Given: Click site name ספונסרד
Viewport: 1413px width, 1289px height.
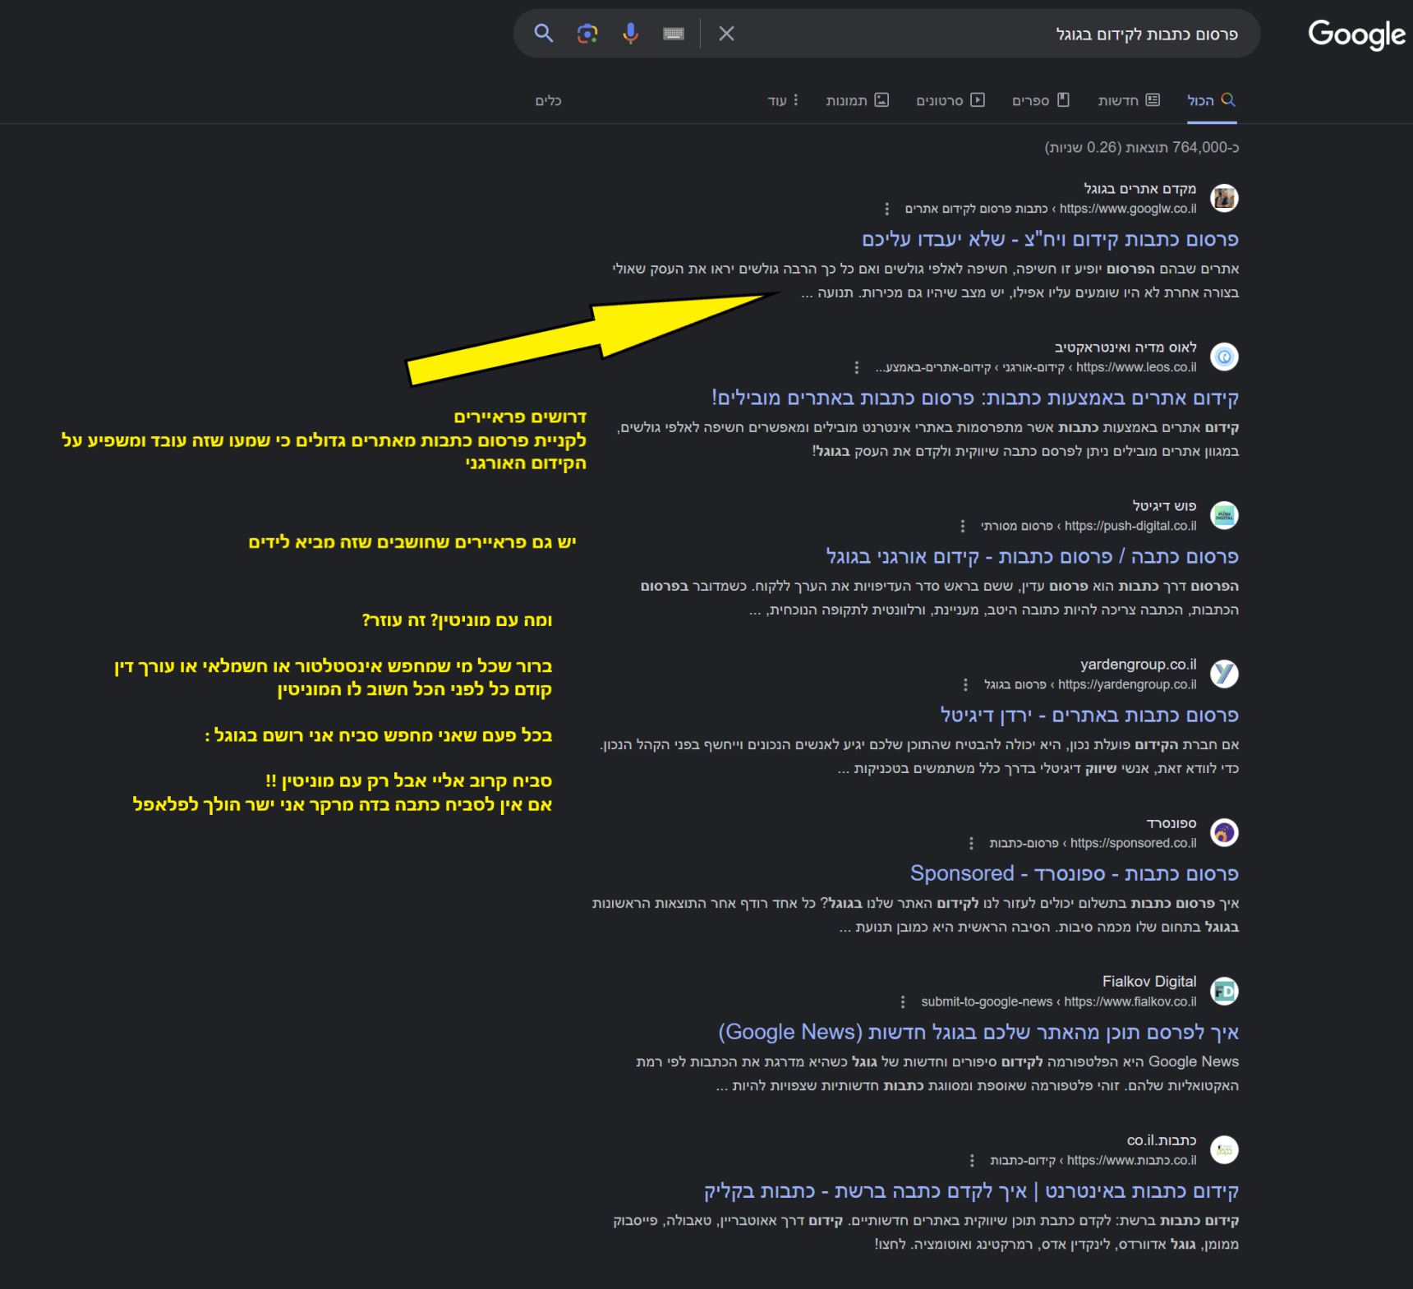Looking at the screenshot, I should tap(1171, 822).
